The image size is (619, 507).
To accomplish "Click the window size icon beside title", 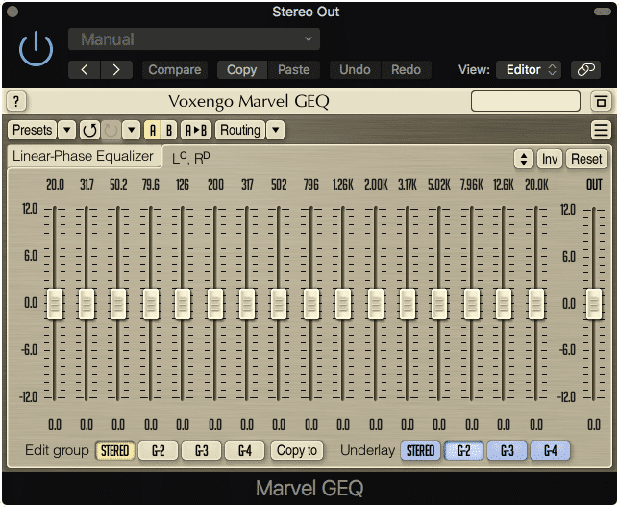I will [x=601, y=102].
